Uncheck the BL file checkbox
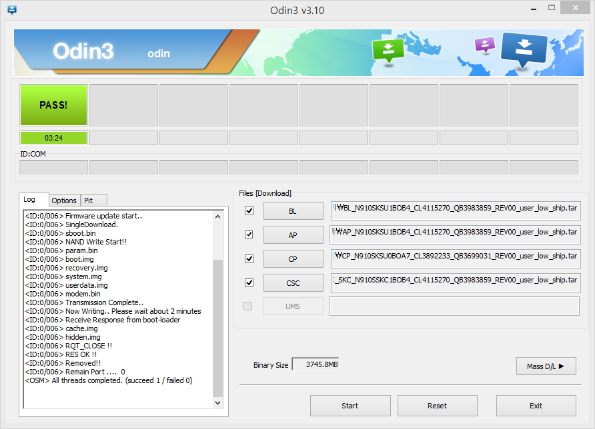 click(x=249, y=211)
